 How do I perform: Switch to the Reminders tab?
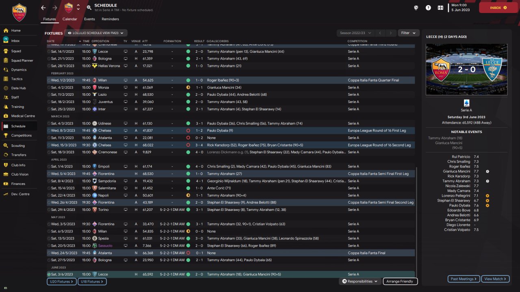110,19
